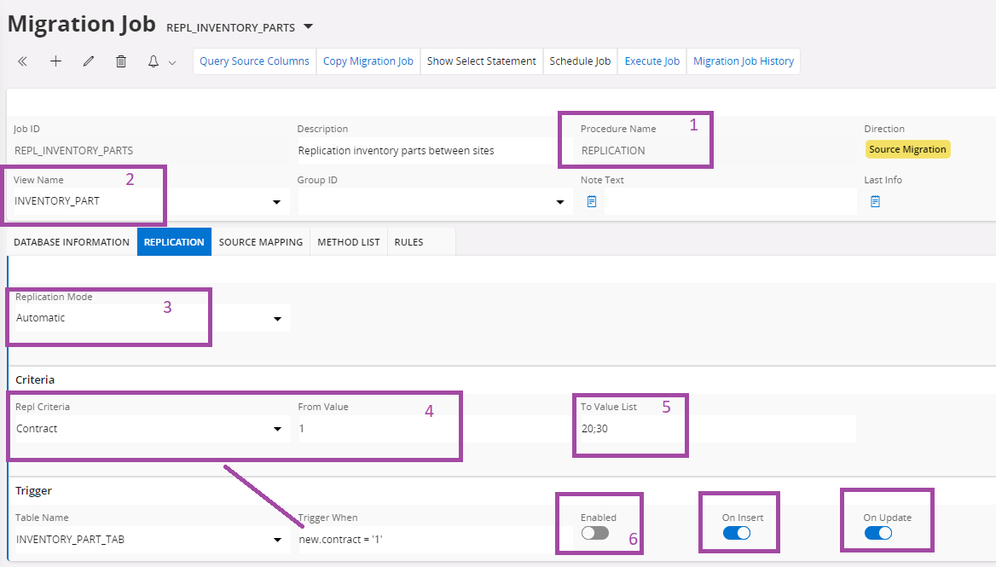The width and height of the screenshot is (996, 567).
Task: Turn on the Enabled trigger toggle
Action: click(595, 533)
